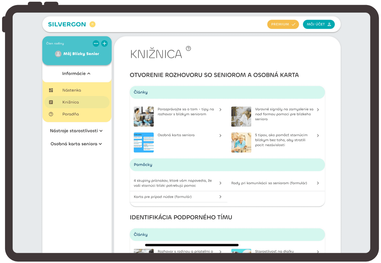Click the avatar icon next to Môj Blízky Senior
The width and height of the screenshot is (381, 263).
click(58, 54)
